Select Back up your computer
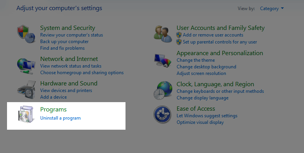304x153 pixels. click(64, 42)
